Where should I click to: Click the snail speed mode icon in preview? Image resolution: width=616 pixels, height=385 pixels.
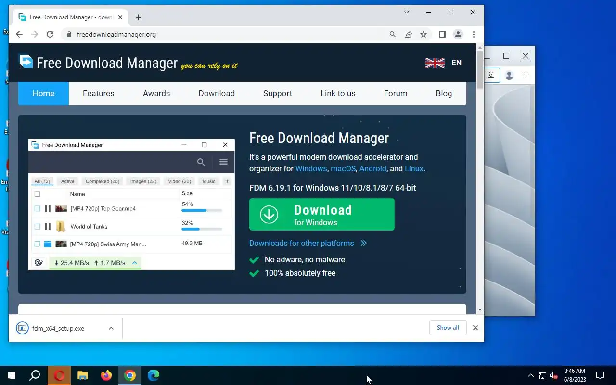[38, 262]
